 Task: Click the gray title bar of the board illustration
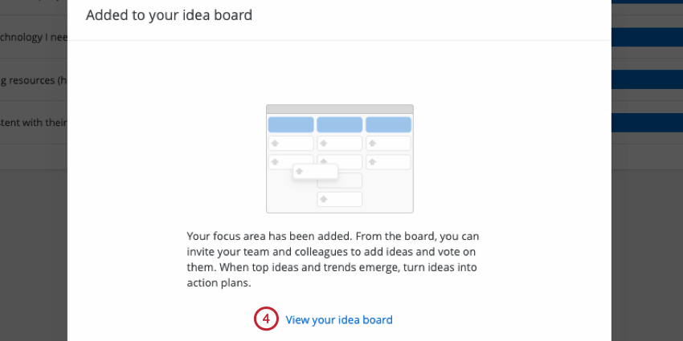(339, 109)
